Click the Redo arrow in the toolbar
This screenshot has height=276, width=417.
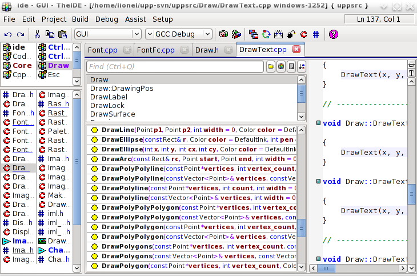21,34
